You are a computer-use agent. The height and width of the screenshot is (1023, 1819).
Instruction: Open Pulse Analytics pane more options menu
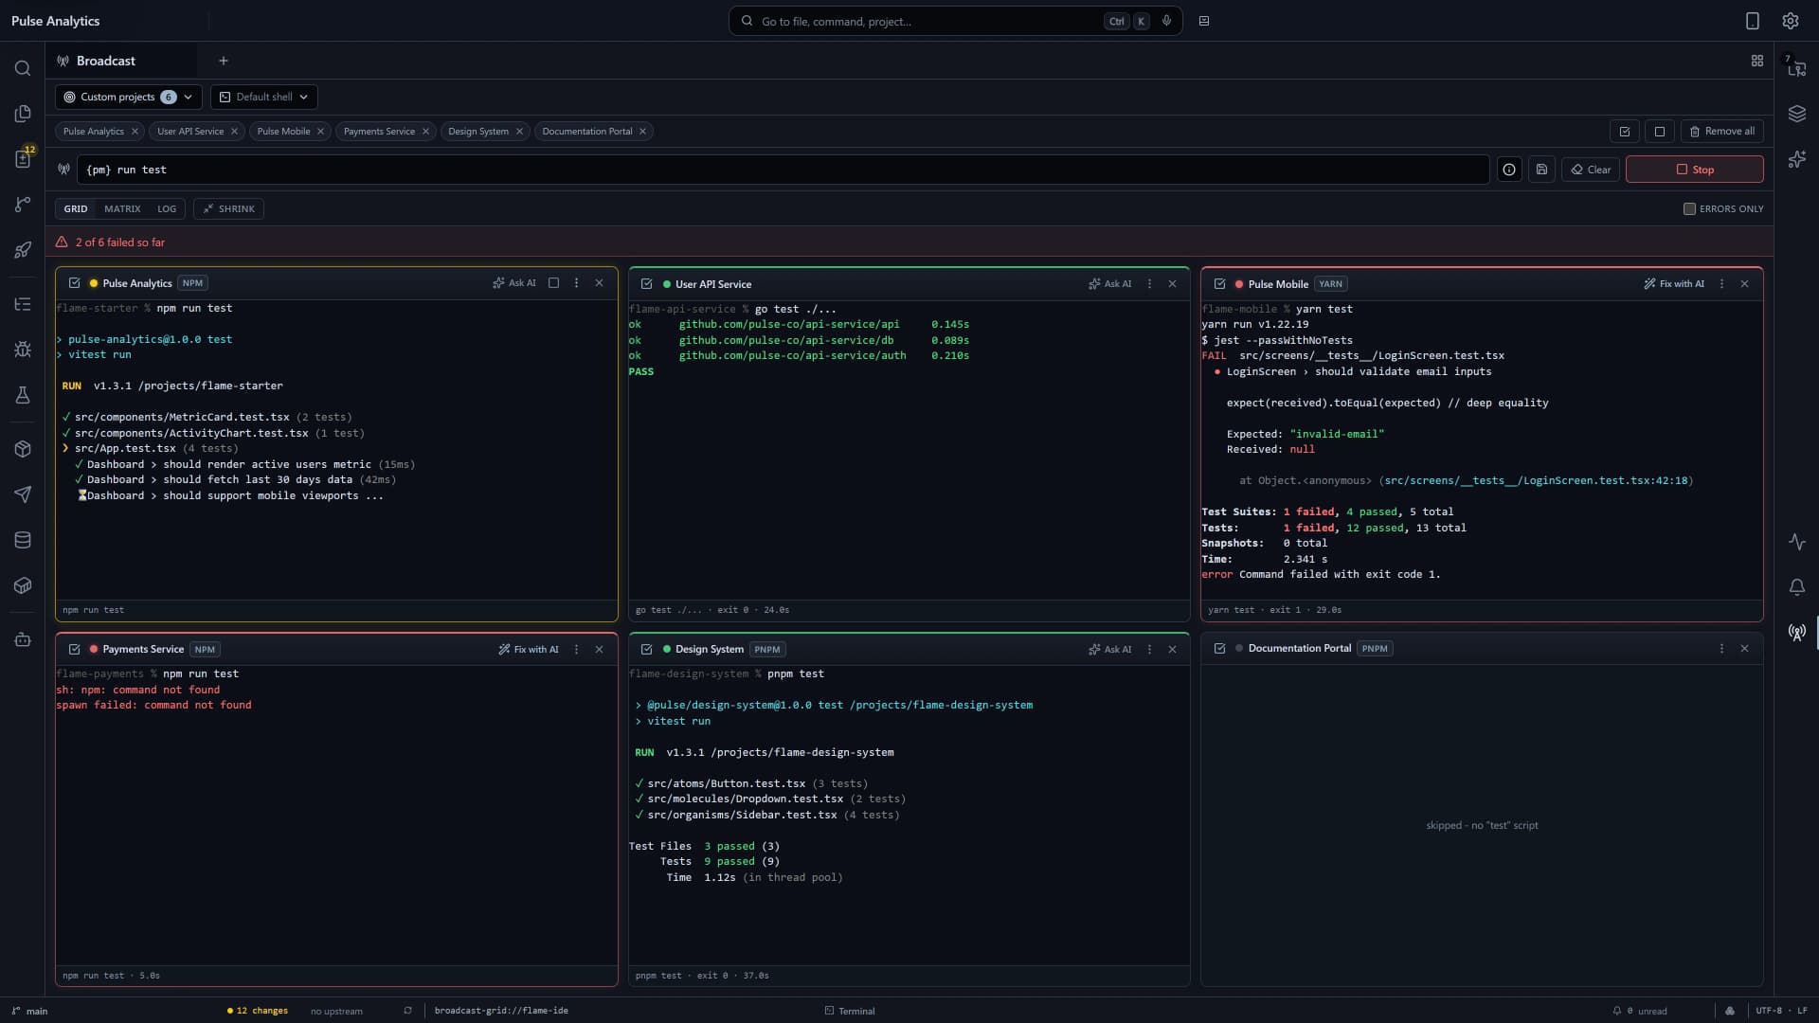(x=576, y=283)
